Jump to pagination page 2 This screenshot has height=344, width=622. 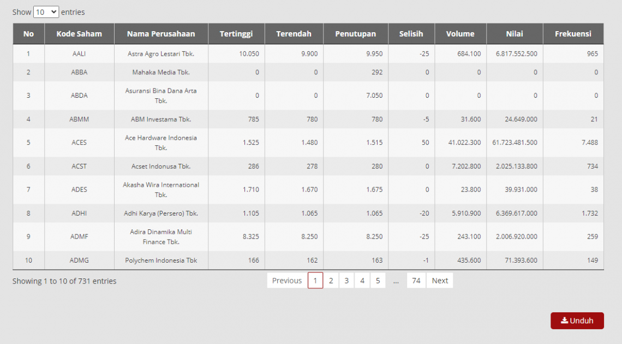click(x=331, y=281)
